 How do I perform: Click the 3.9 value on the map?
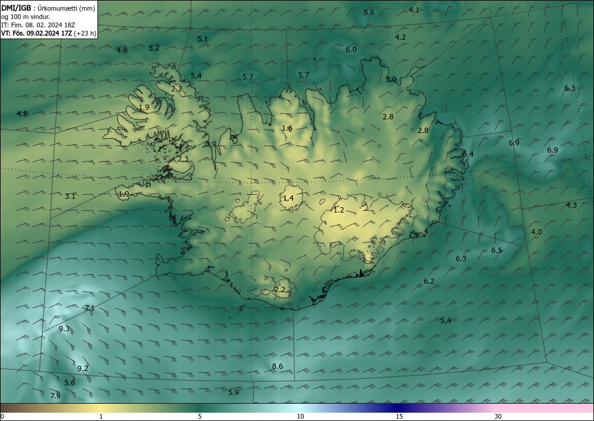click(211, 144)
